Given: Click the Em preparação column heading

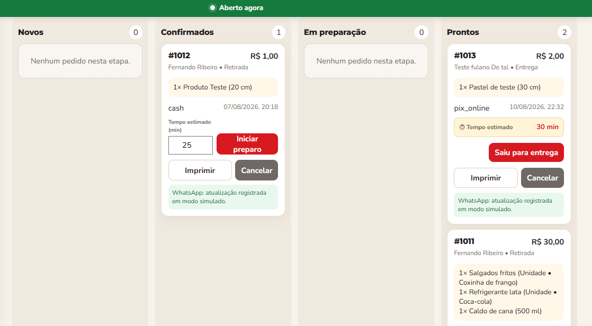Looking at the screenshot, I should 335,32.
